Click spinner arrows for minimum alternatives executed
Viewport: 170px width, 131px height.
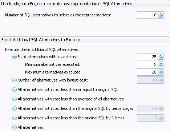[x=161, y=64]
